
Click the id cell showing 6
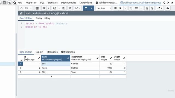(32, 72)
